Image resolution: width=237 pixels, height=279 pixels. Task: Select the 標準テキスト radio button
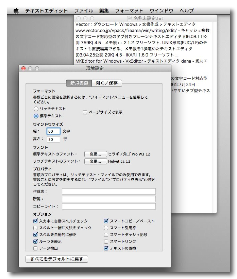(x=36, y=116)
